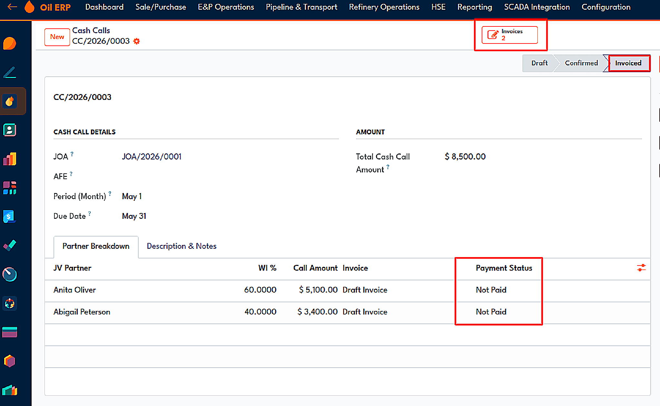Open the contacts sidebar app icon
Screen dimensions: 660x406
tap(10, 130)
